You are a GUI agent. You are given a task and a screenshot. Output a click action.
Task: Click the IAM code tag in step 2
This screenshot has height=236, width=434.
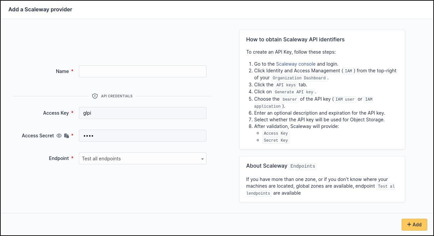coord(348,71)
